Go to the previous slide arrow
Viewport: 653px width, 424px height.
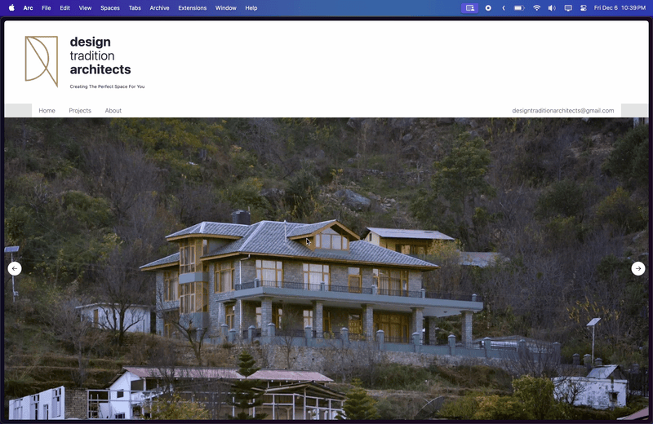point(14,268)
